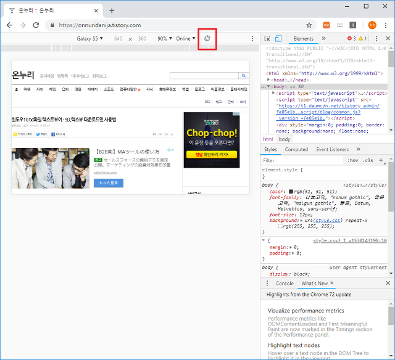Viewport: 395px width, 360px height.
Task: Reload the current page
Action: click(36, 25)
